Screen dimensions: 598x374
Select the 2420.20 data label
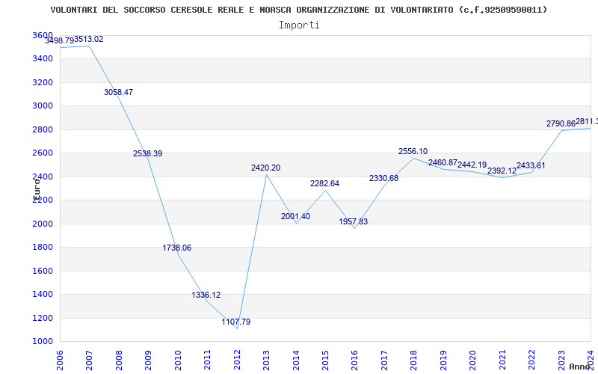click(x=266, y=168)
